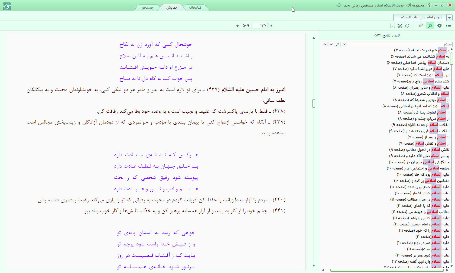
Task: Jump to previous result with up chevron
Action: pyautogui.click(x=325, y=44)
